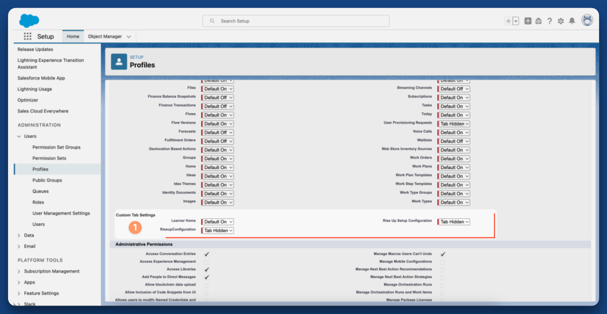Click the Help question mark icon

[549, 21]
